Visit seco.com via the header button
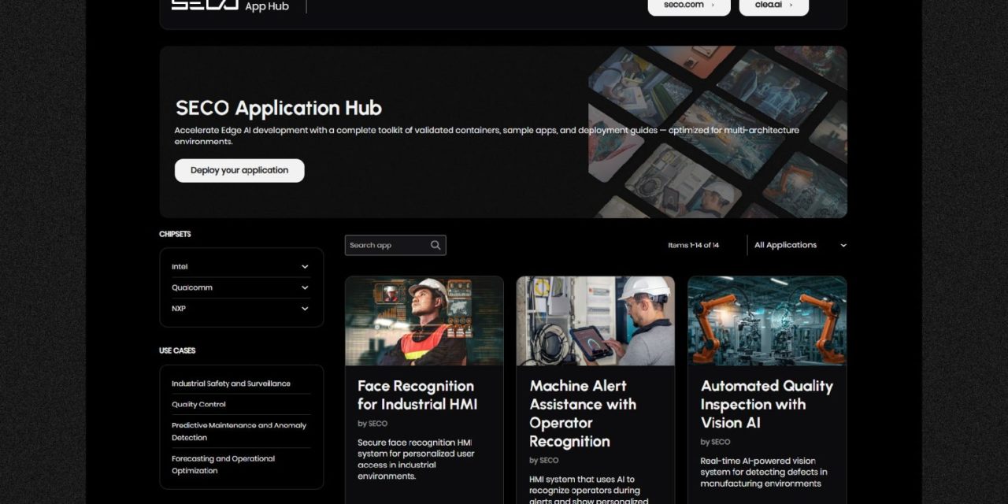 pyautogui.click(x=688, y=5)
